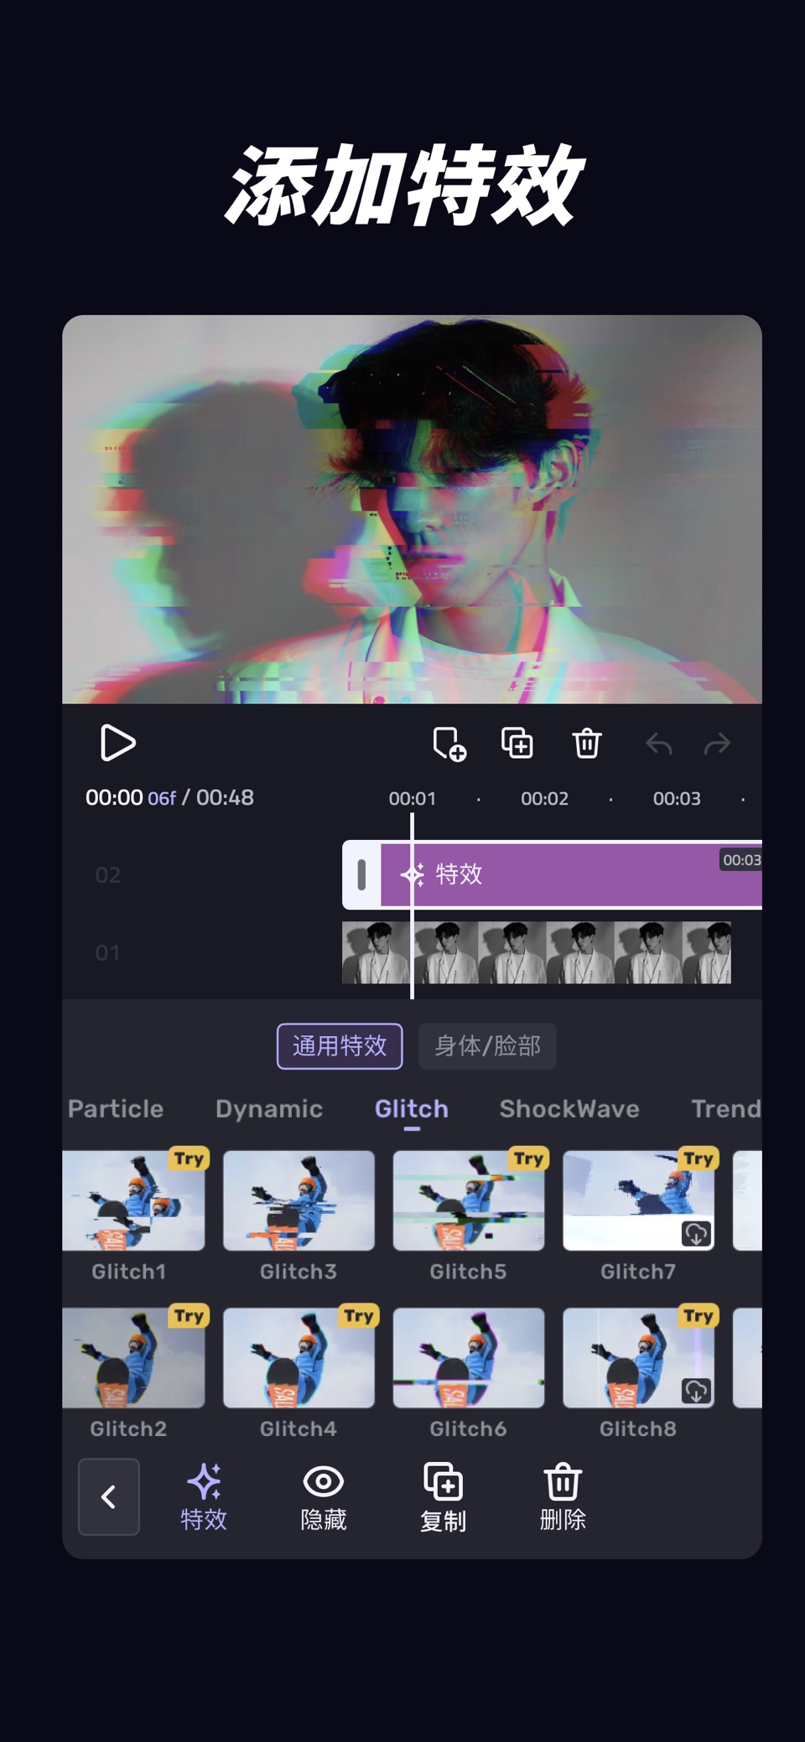The height and width of the screenshot is (1742, 805).
Task: Apply the Glitch7 effect
Action: [638, 1200]
